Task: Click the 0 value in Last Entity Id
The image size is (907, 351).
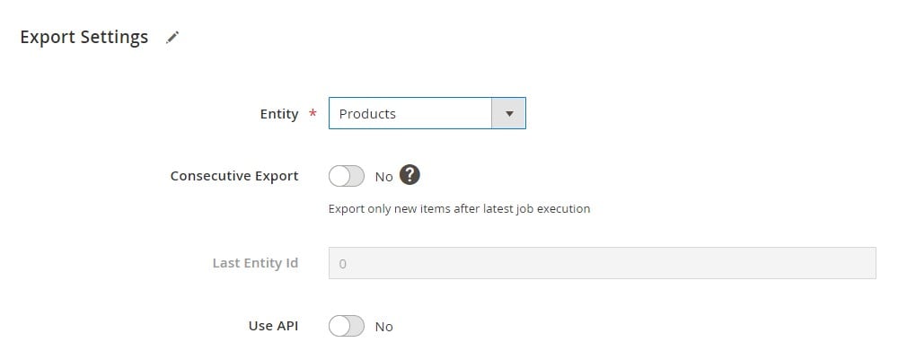Action: [x=342, y=264]
